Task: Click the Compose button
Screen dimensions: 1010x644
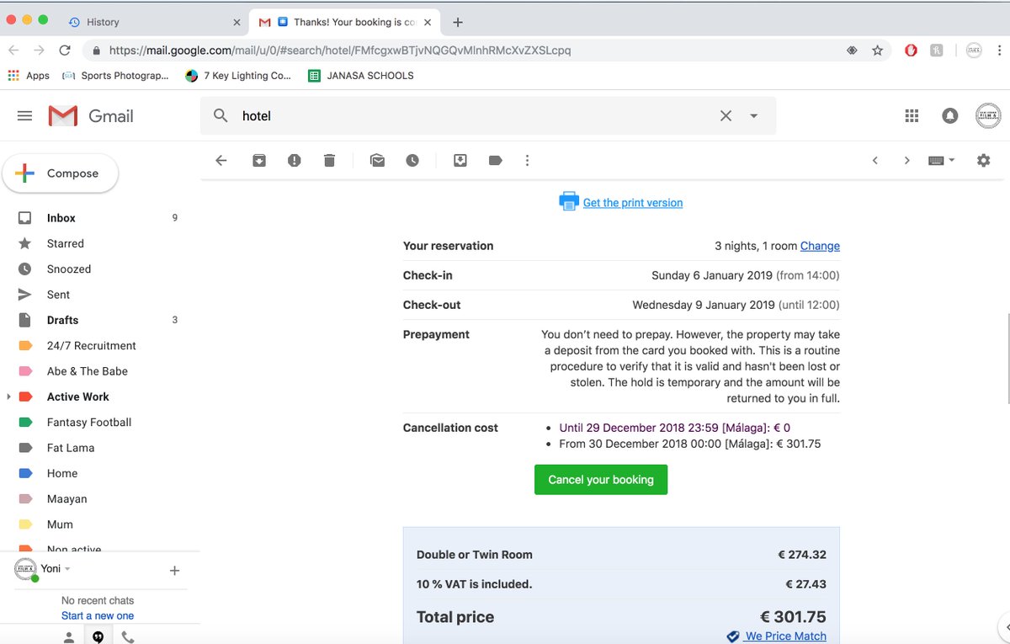Action: (x=61, y=173)
